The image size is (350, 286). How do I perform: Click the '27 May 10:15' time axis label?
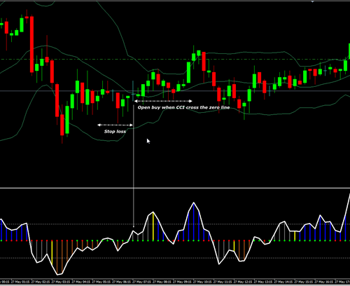[x=203, y=282]
